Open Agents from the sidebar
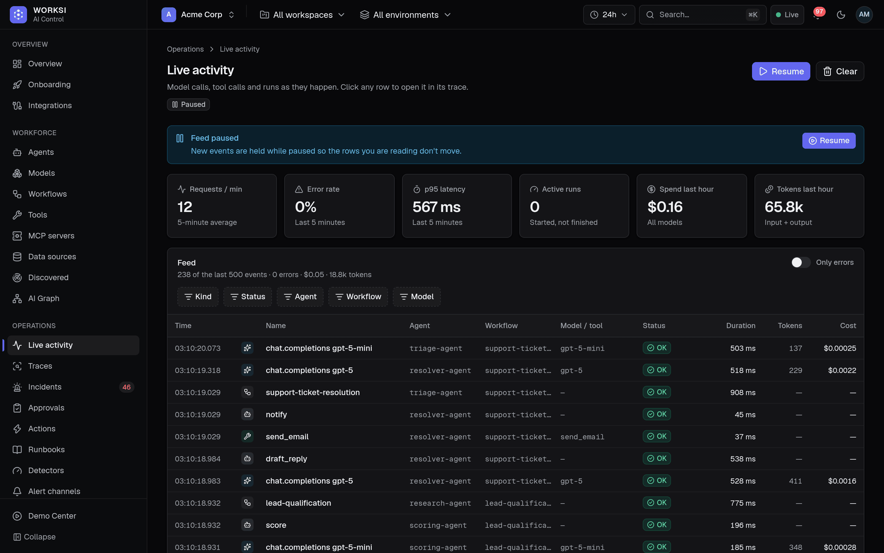The image size is (884, 553). 73,152
